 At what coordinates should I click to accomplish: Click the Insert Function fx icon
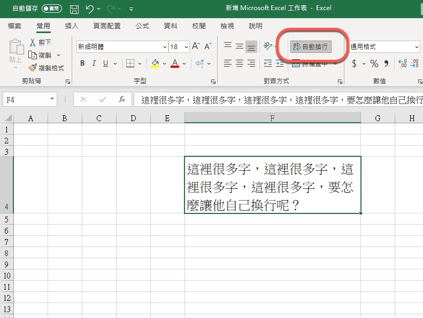tap(122, 99)
